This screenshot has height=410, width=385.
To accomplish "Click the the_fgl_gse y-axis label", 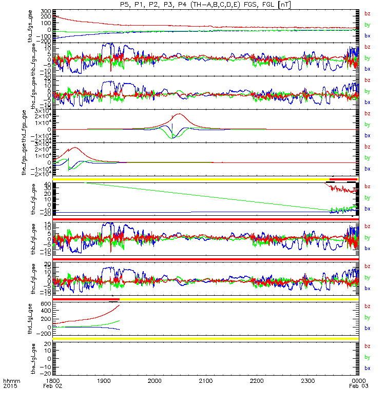I will pyautogui.click(x=33, y=359).
